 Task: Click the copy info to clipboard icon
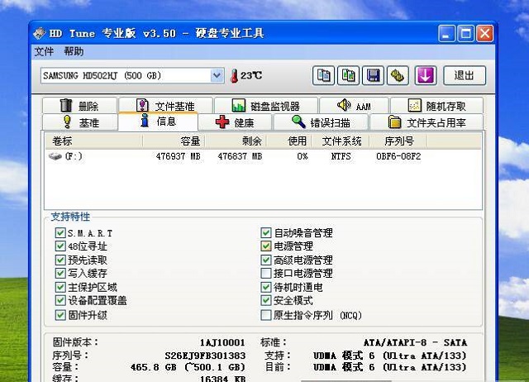(323, 75)
